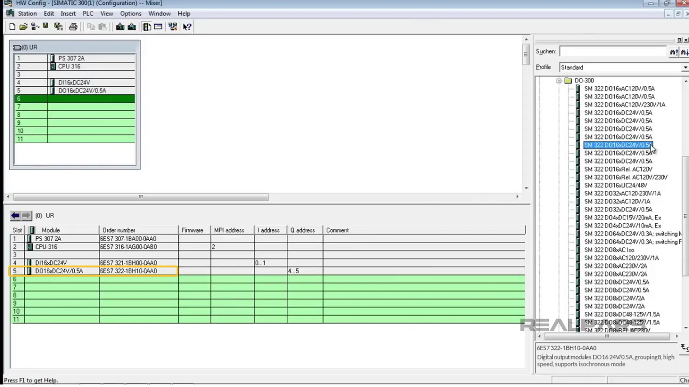Viewport: 689px width, 387px height.
Task: Click the Order number column header
Action: [x=139, y=230]
